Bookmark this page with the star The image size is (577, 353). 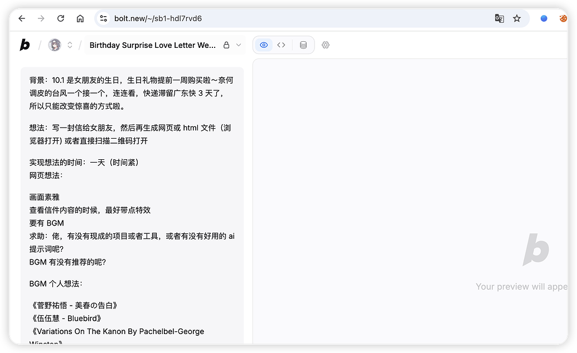pos(517,18)
